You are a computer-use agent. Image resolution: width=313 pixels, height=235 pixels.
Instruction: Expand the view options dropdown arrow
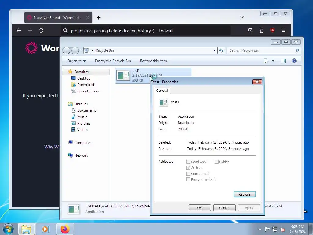273,61
